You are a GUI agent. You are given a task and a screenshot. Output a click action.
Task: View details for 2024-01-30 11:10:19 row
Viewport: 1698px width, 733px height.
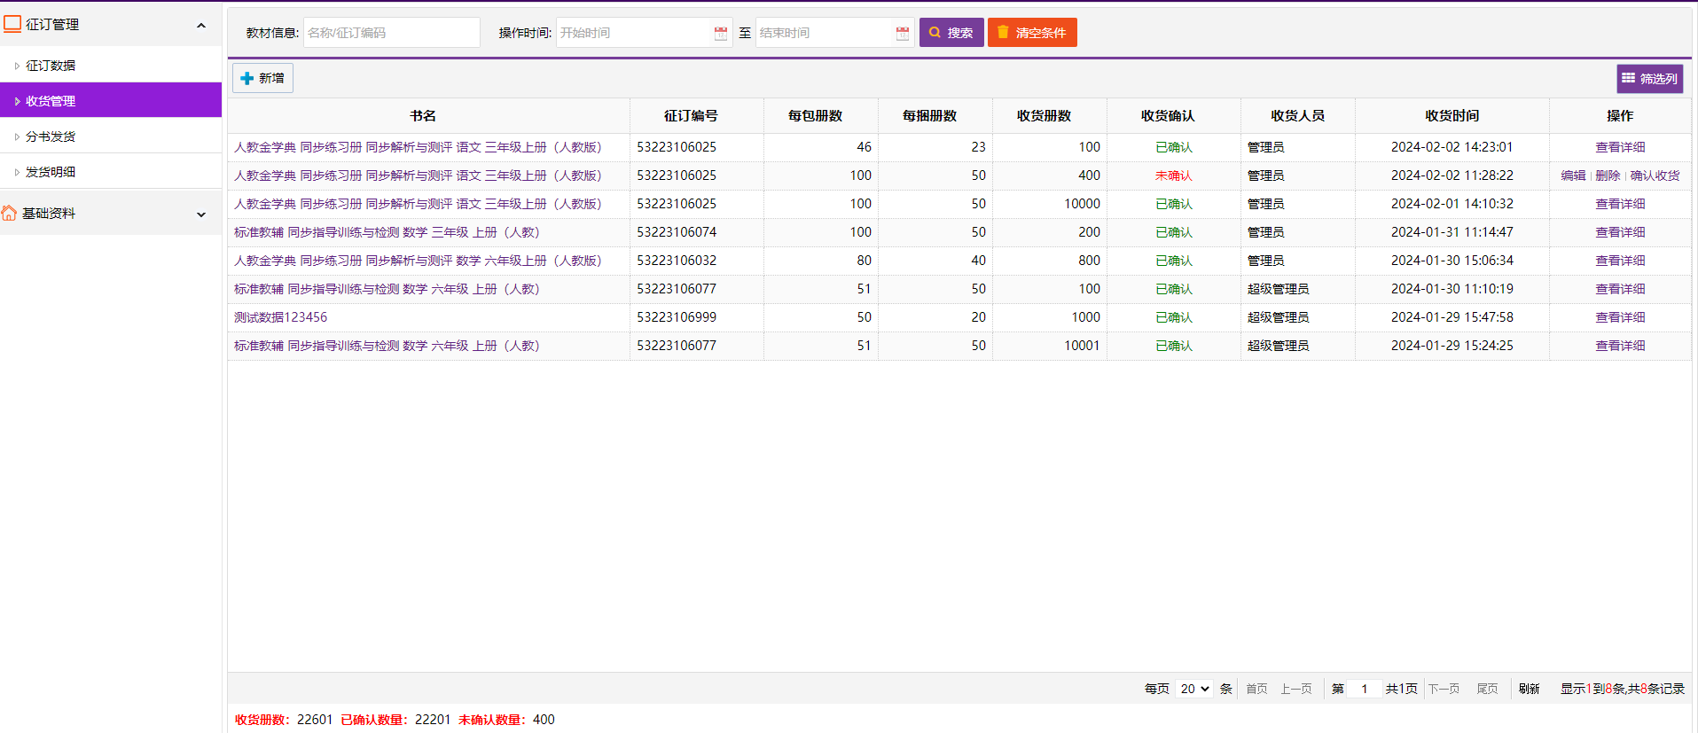[1620, 289]
